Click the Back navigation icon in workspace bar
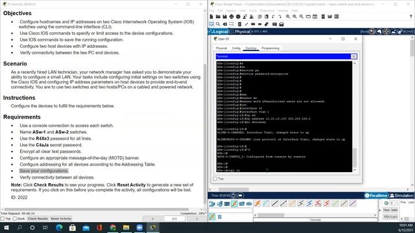This screenshot has width=415, height=233. point(372,32)
